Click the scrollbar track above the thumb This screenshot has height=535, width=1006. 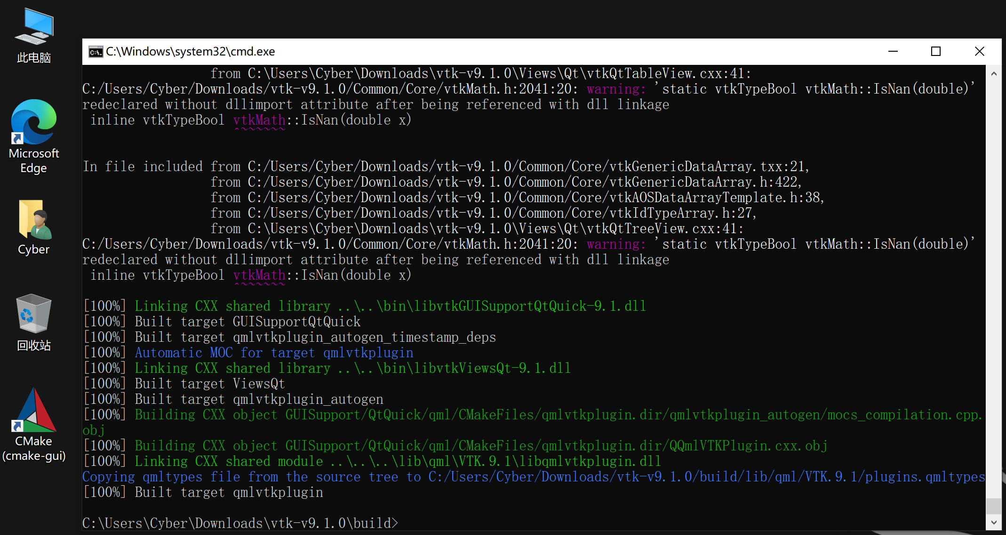coord(993,282)
